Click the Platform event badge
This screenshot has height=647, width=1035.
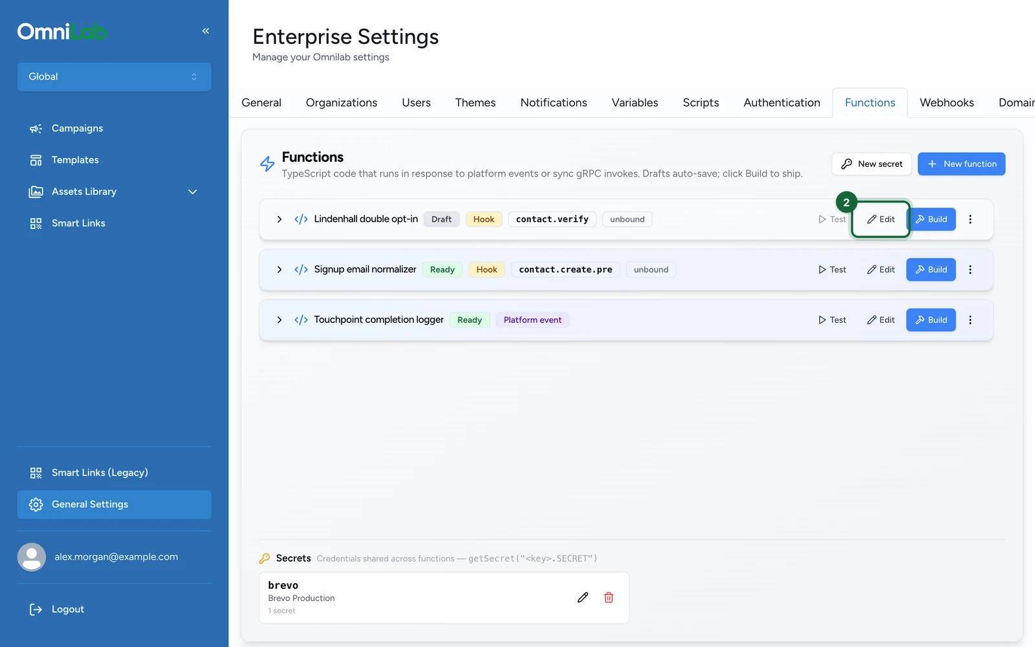pos(532,320)
